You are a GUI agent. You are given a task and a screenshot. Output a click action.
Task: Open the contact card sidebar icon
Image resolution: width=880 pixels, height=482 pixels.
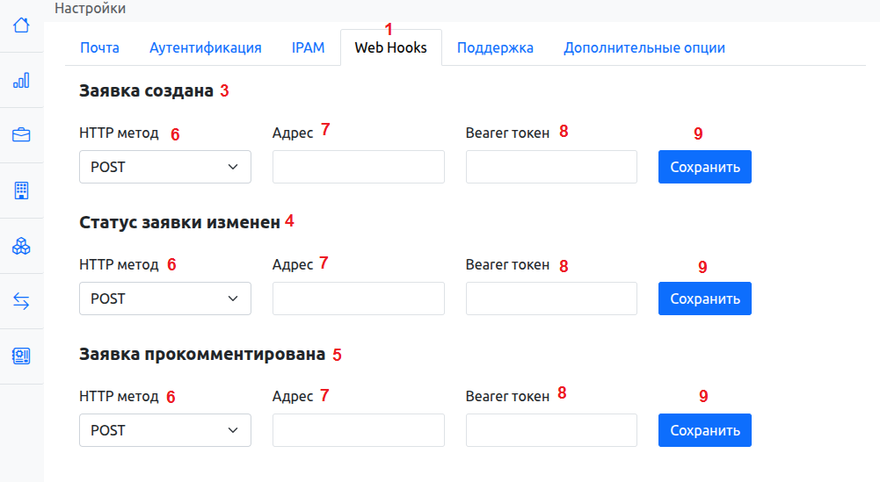tap(21, 356)
